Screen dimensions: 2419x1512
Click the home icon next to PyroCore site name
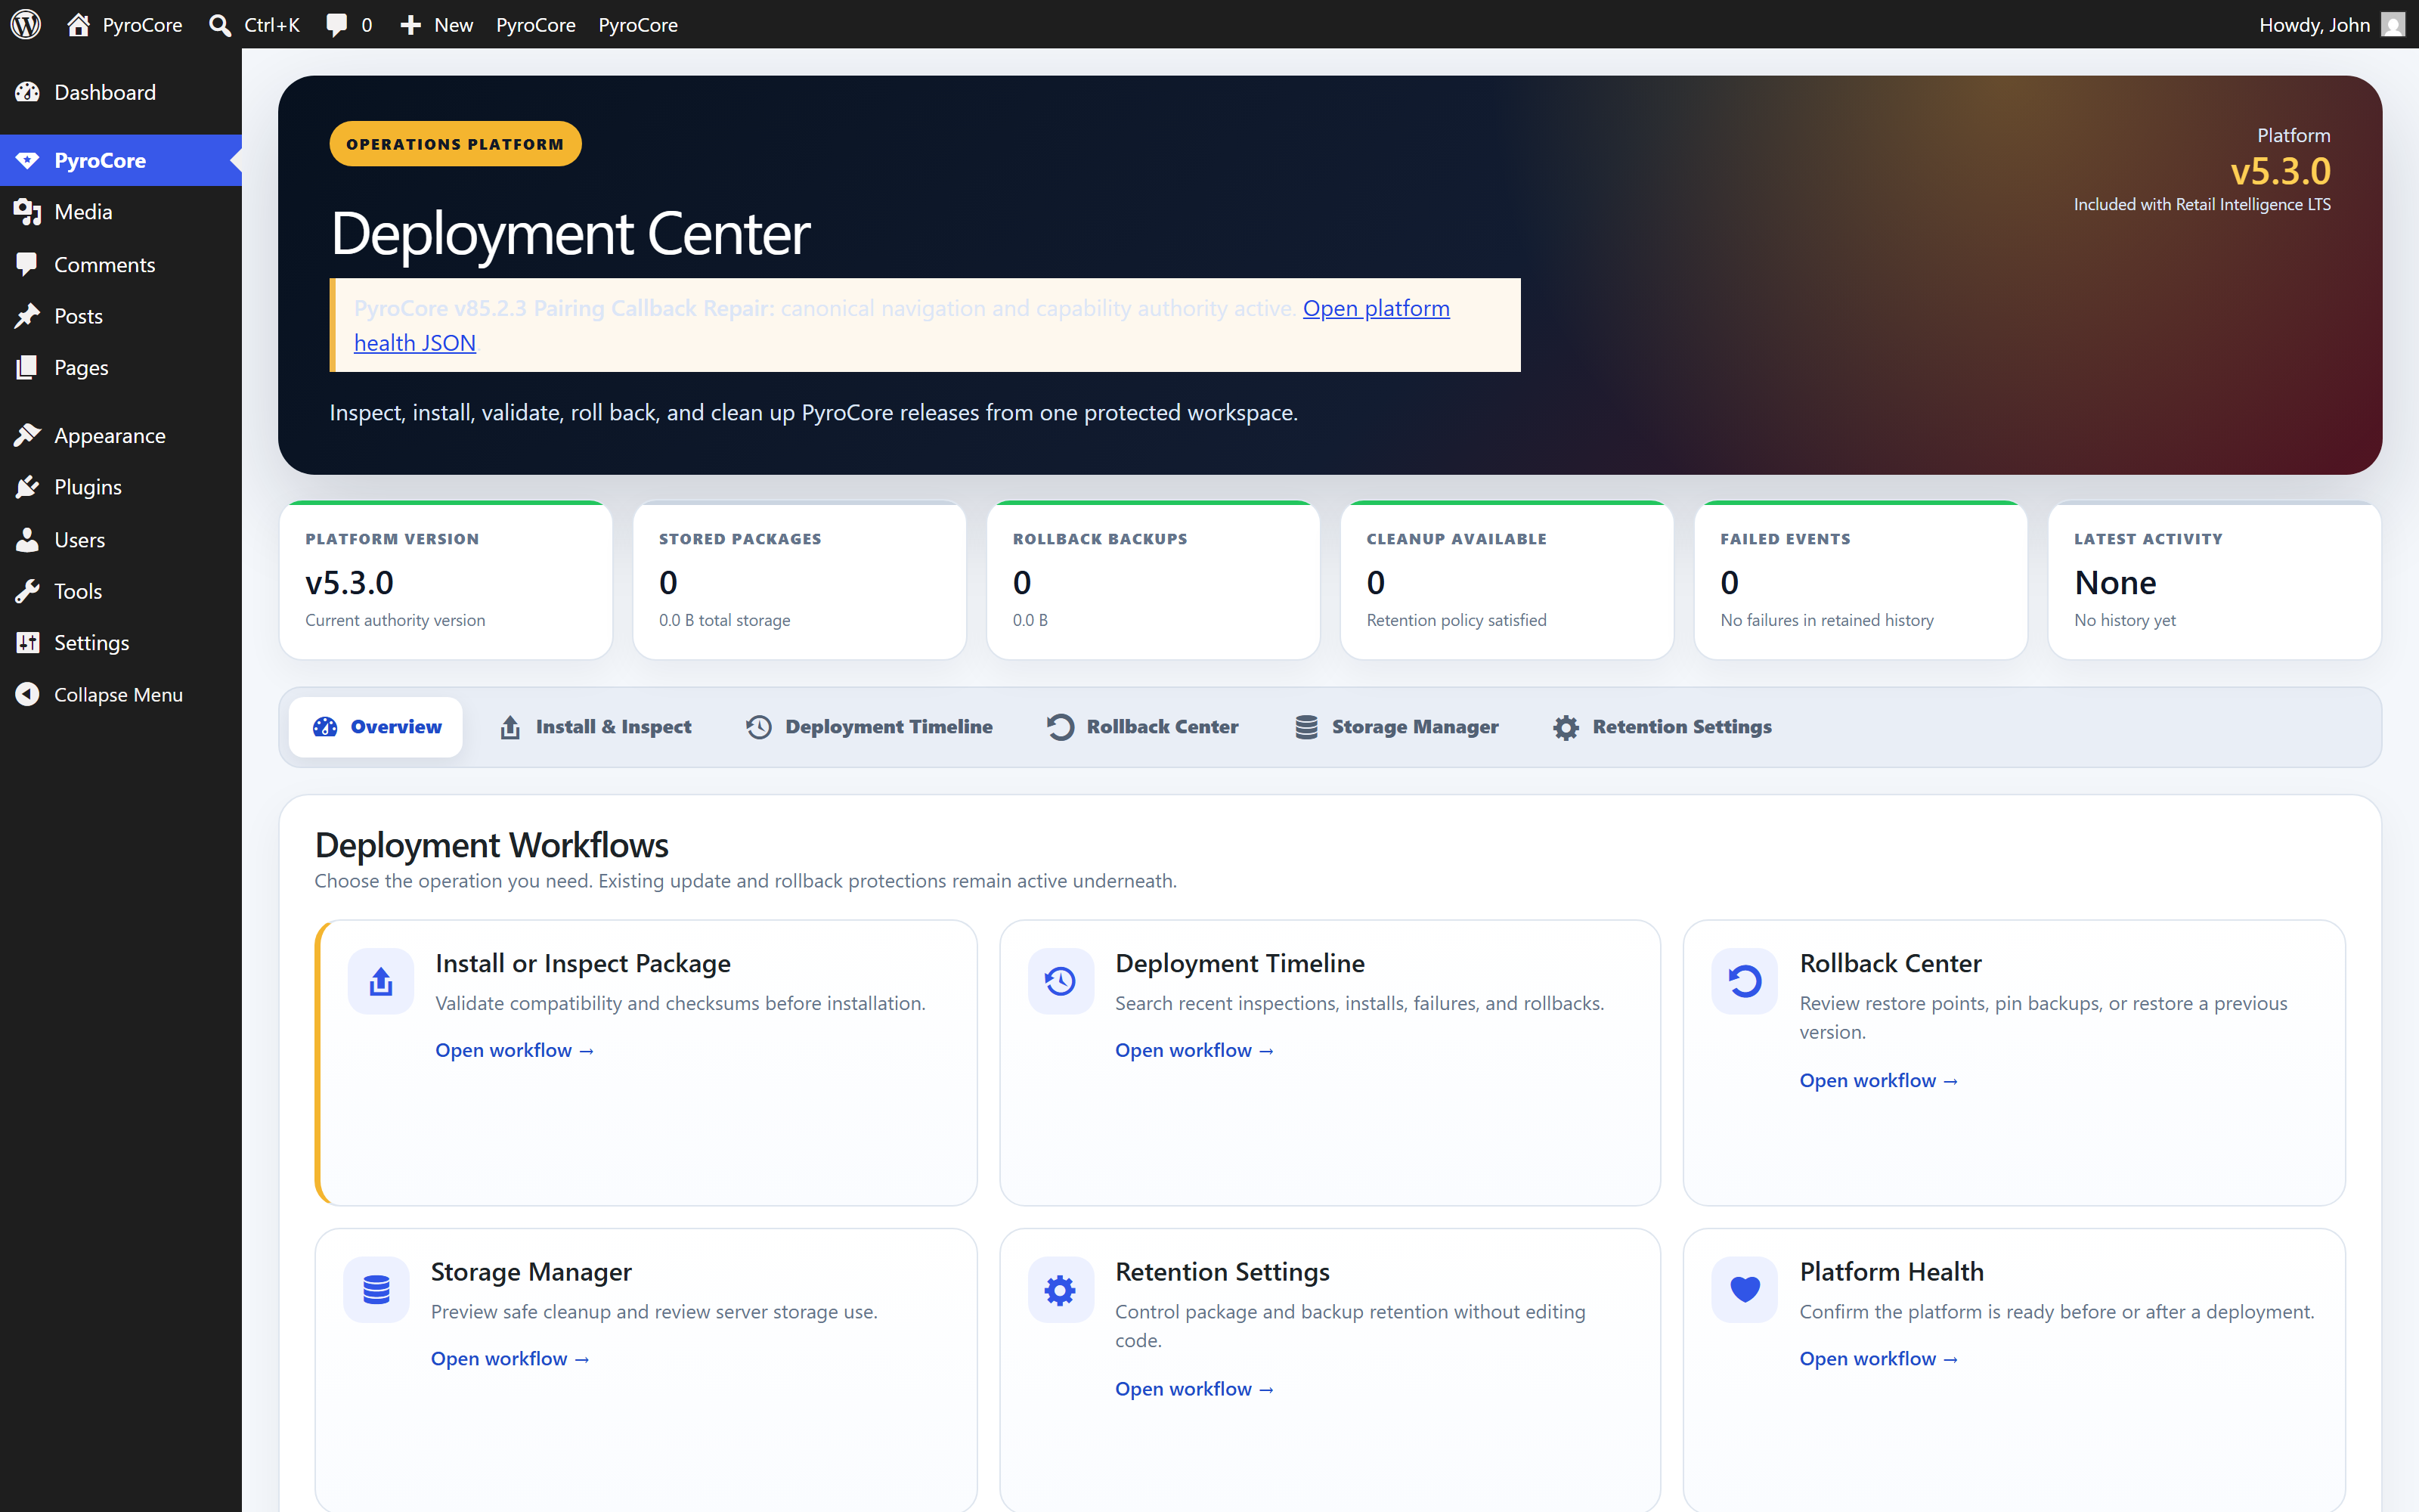tap(78, 24)
